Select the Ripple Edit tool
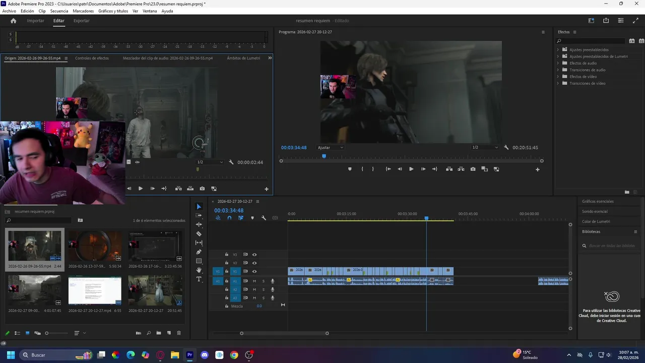 coord(199,224)
